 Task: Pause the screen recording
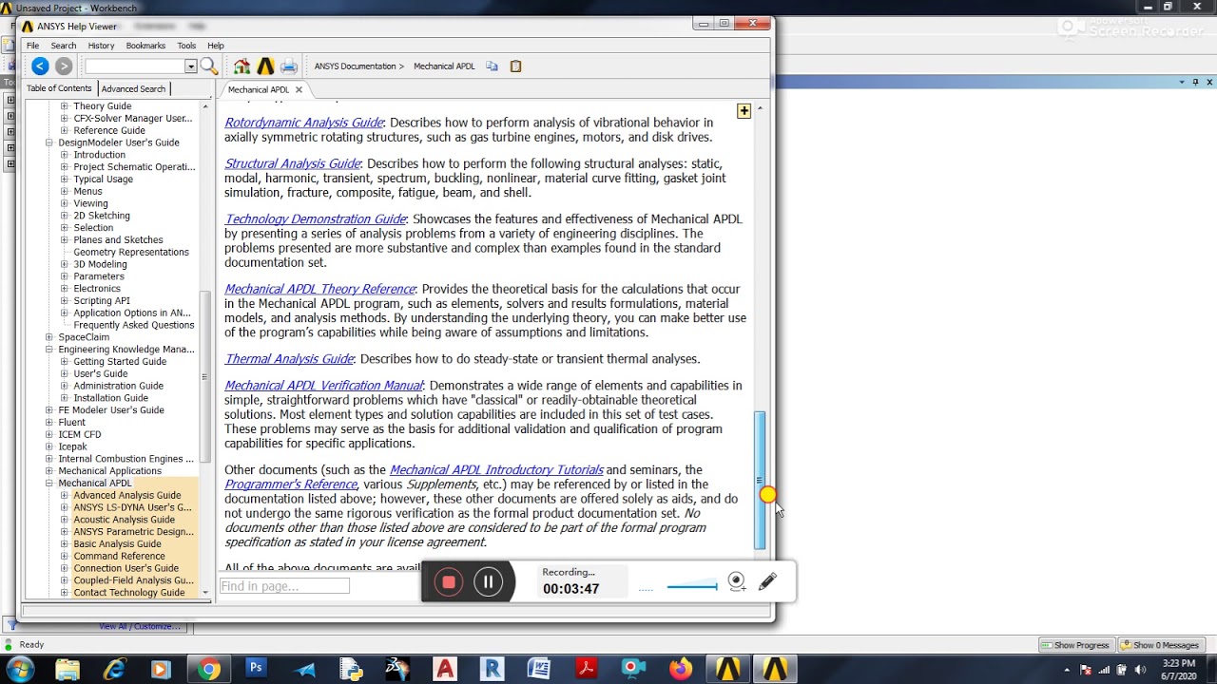488,582
